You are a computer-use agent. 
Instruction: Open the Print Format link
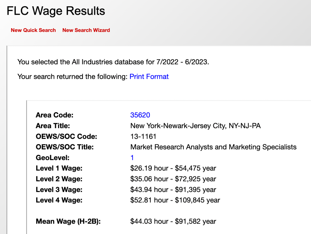(x=149, y=77)
